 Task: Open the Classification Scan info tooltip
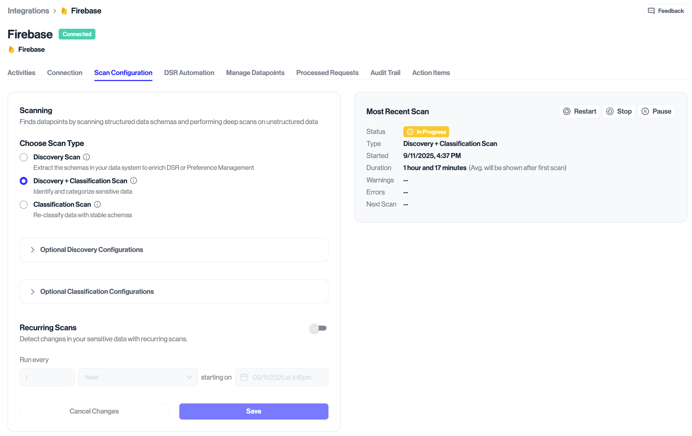pyautogui.click(x=97, y=204)
